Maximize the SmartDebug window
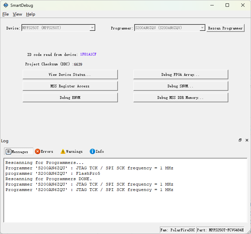 [227, 5]
